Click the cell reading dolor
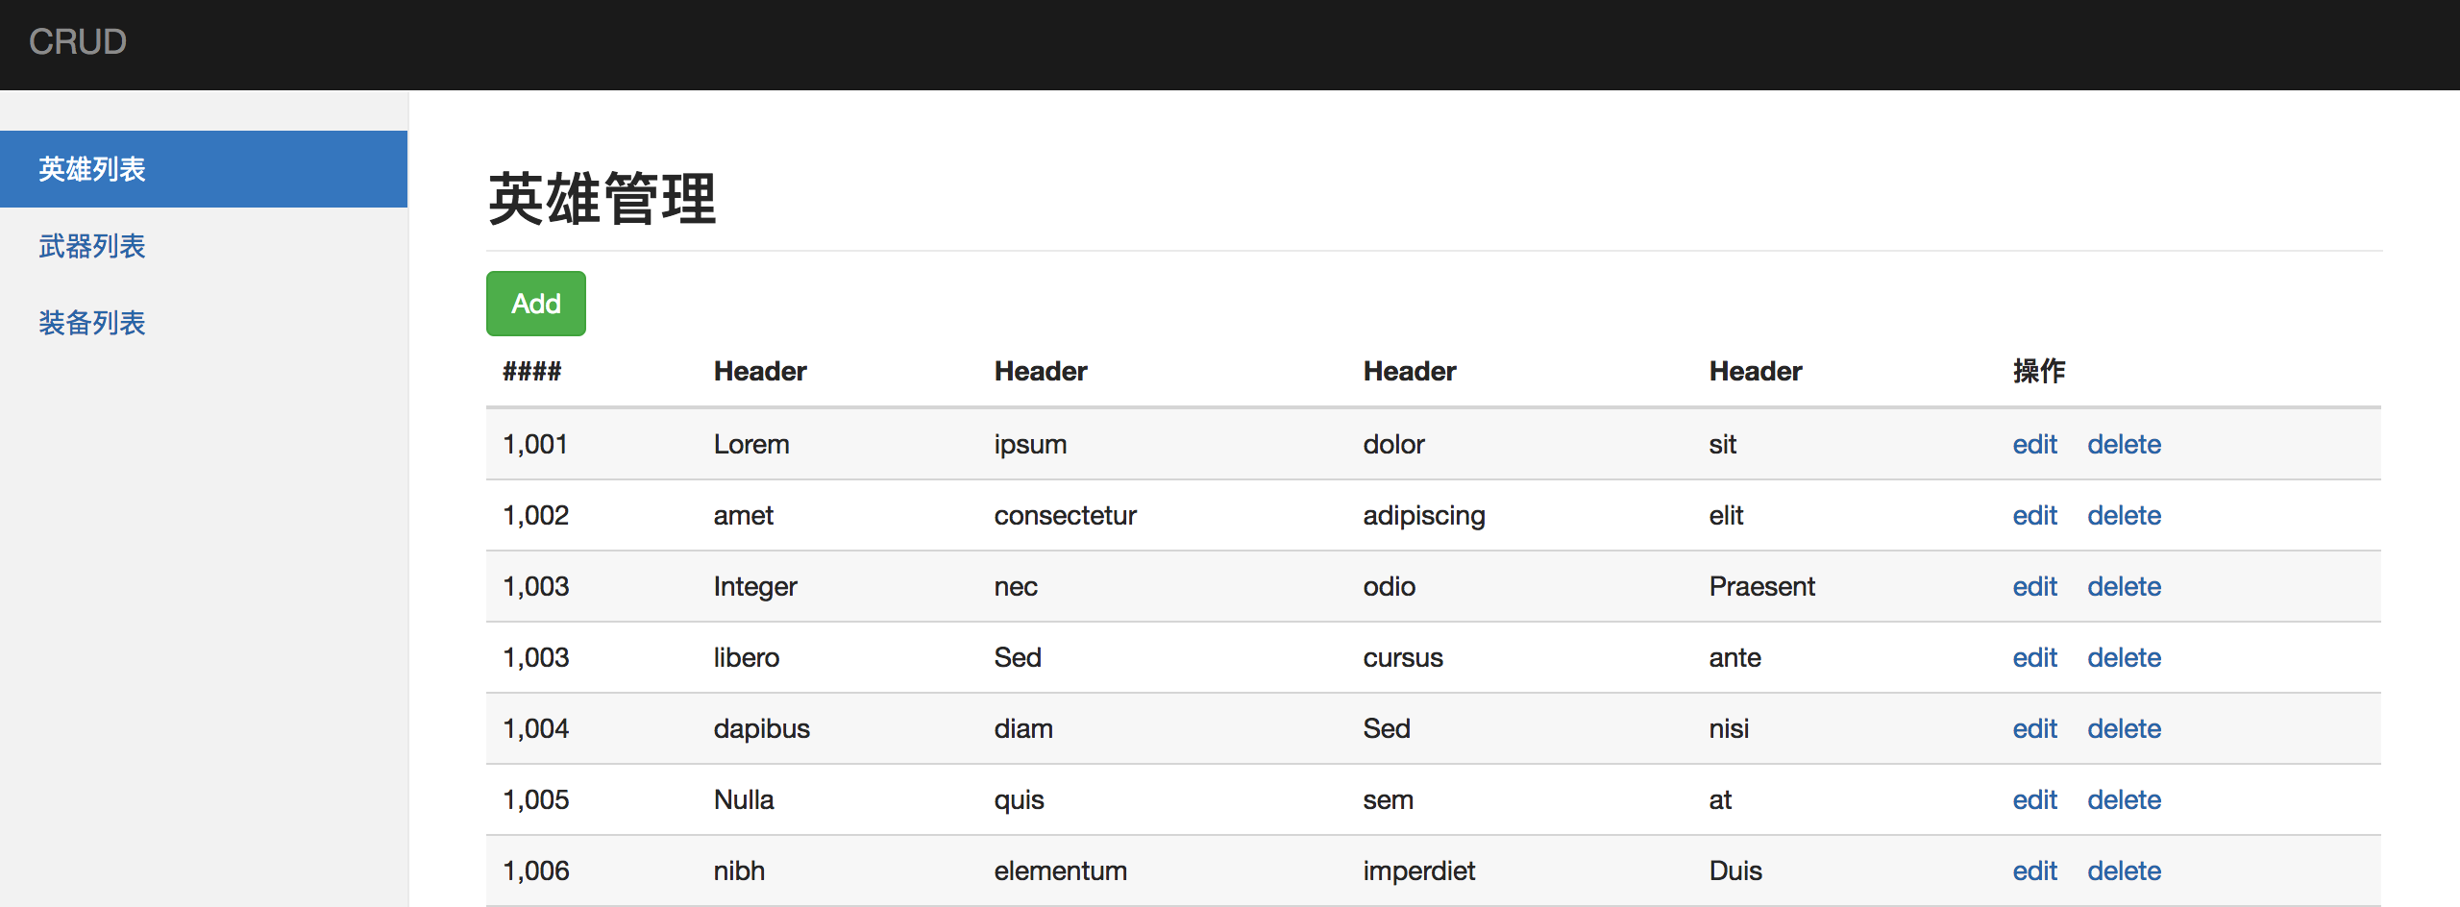2460x907 pixels. [1393, 444]
